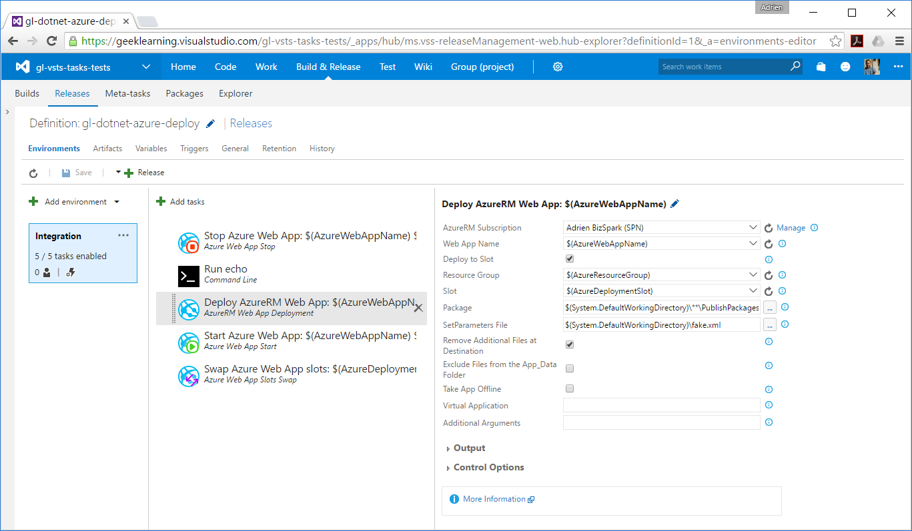912x531 pixels.
Task: Click the Manage subscription link
Action: pos(791,228)
